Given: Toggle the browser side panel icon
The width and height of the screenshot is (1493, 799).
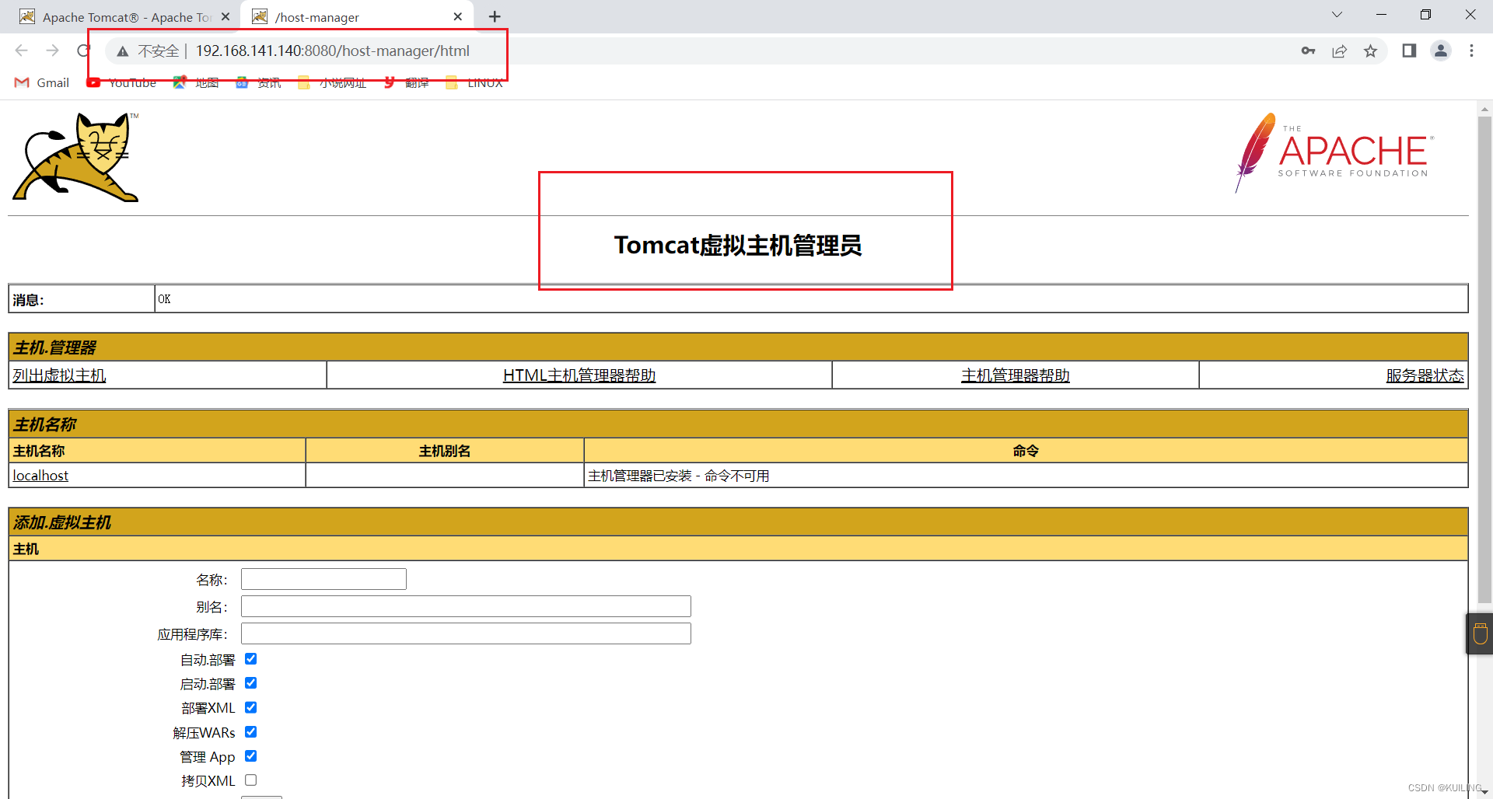Looking at the screenshot, I should click(1409, 51).
